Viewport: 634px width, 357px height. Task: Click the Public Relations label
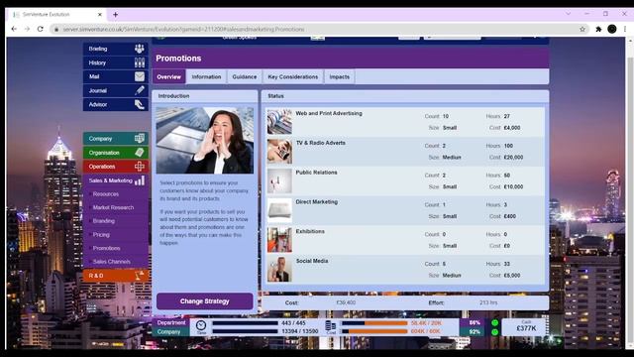click(x=316, y=173)
